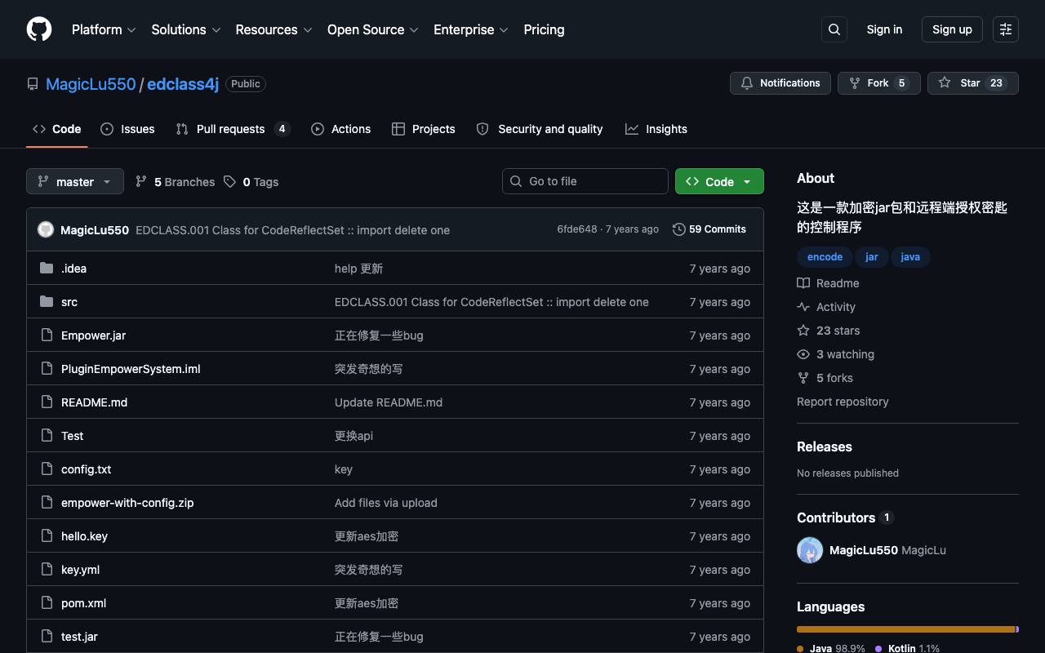Click the file icon next to test.jar

point(47,636)
